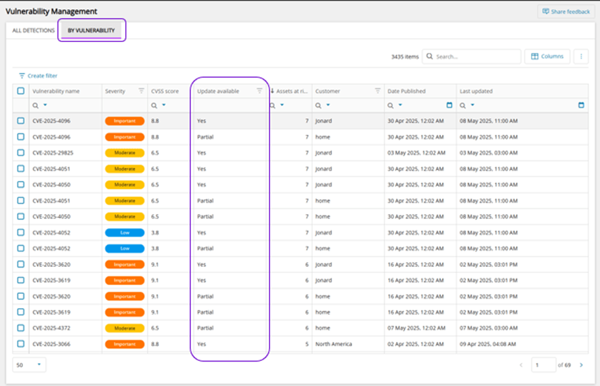Expand the Last updated search operator dropdown
600x386 pixels.
tap(473, 105)
